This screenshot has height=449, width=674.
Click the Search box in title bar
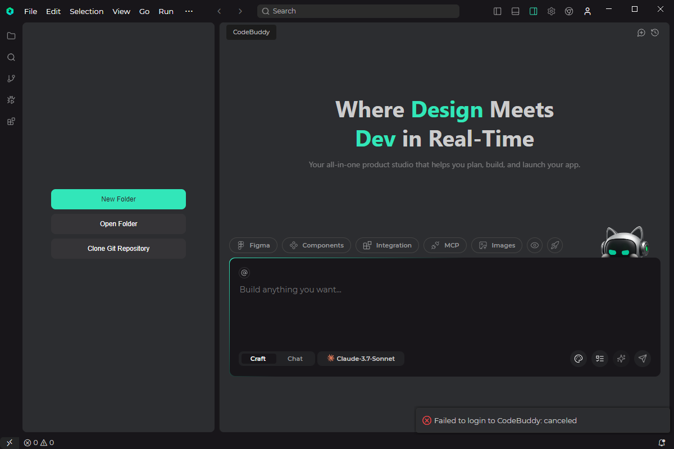358,11
